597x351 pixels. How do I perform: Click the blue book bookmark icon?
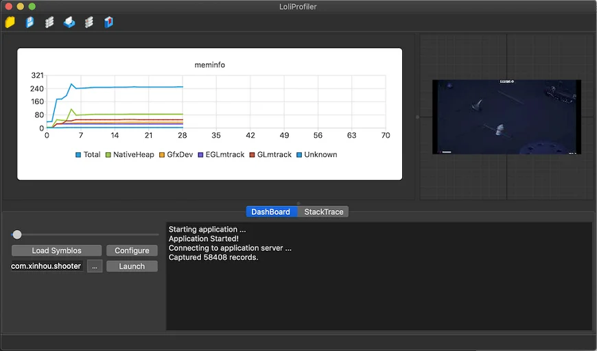click(109, 22)
